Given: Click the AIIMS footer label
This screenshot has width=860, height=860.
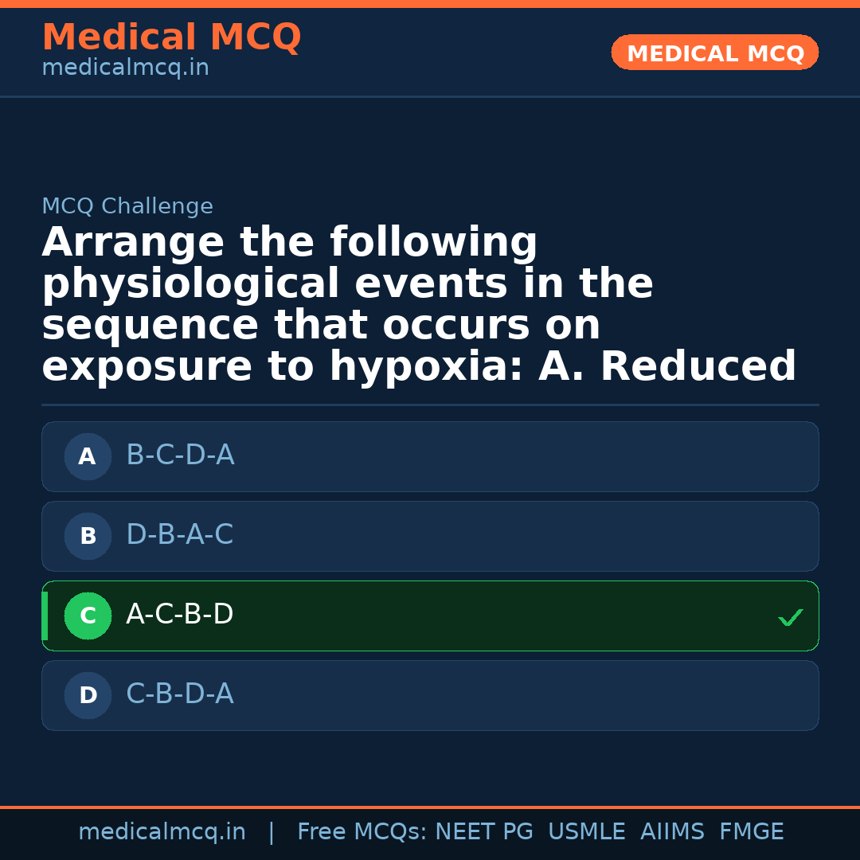Looking at the screenshot, I should 673,831.
